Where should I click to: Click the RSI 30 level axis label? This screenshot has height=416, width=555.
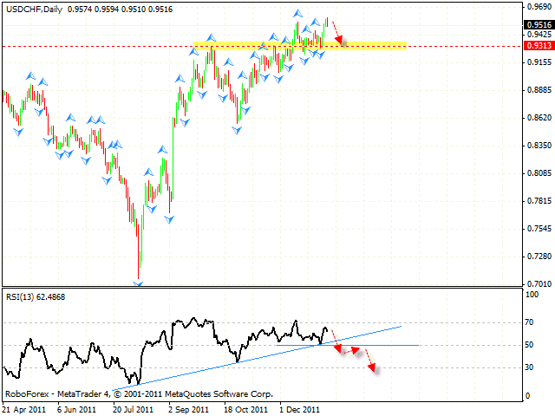point(531,367)
